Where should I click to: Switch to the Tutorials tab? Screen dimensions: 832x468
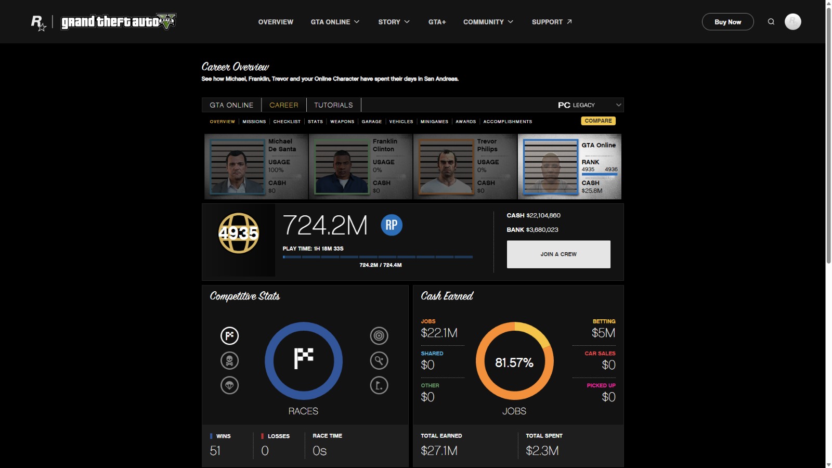click(333, 105)
